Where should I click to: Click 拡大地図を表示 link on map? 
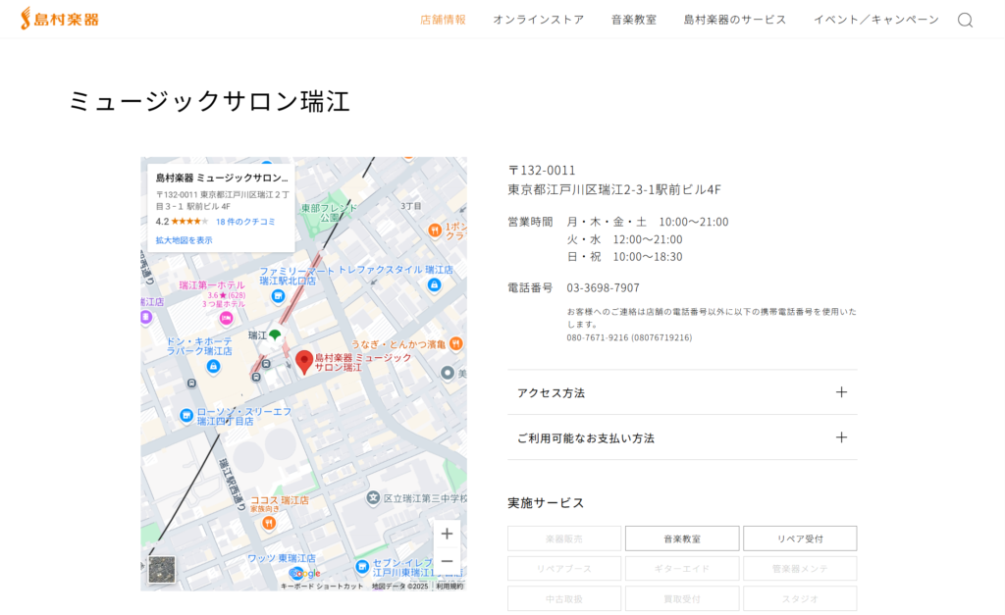(x=184, y=240)
